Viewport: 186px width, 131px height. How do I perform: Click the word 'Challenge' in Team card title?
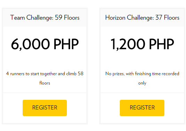[x=40, y=18]
